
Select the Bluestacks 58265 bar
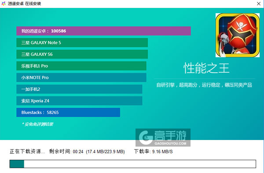tap(68, 112)
